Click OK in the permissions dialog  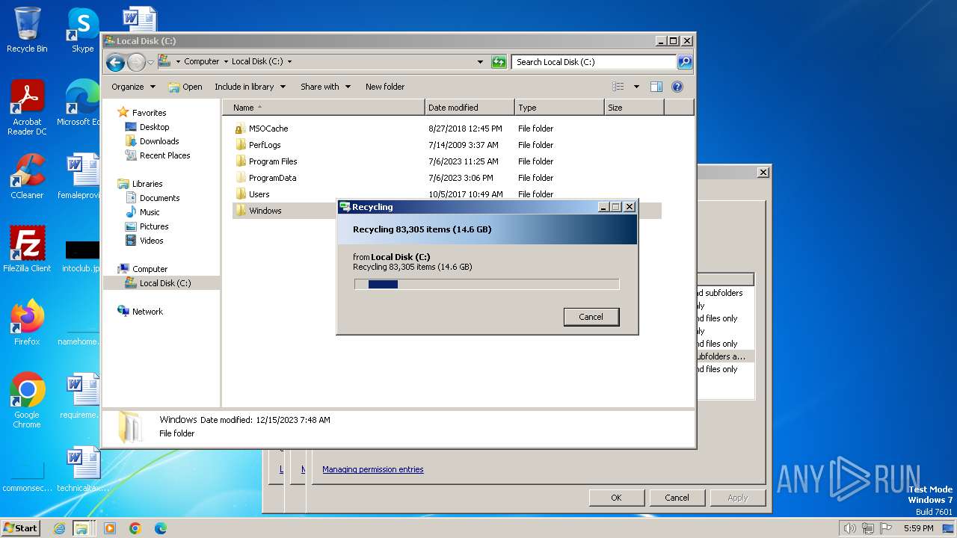click(616, 498)
